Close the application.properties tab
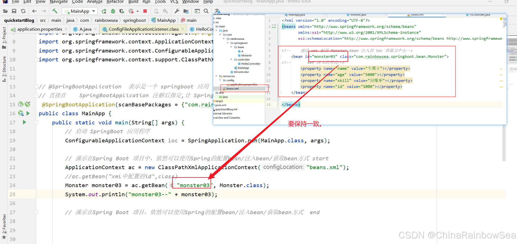 (x=66, y=29)
